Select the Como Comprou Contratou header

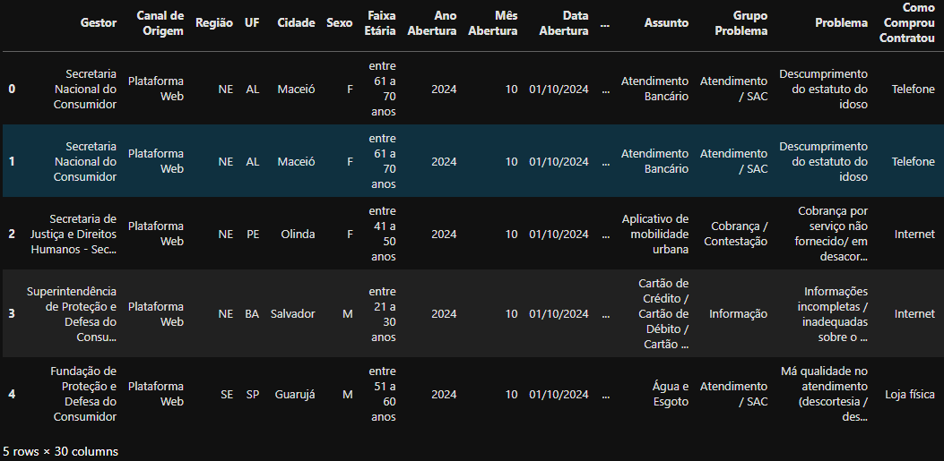906,23
